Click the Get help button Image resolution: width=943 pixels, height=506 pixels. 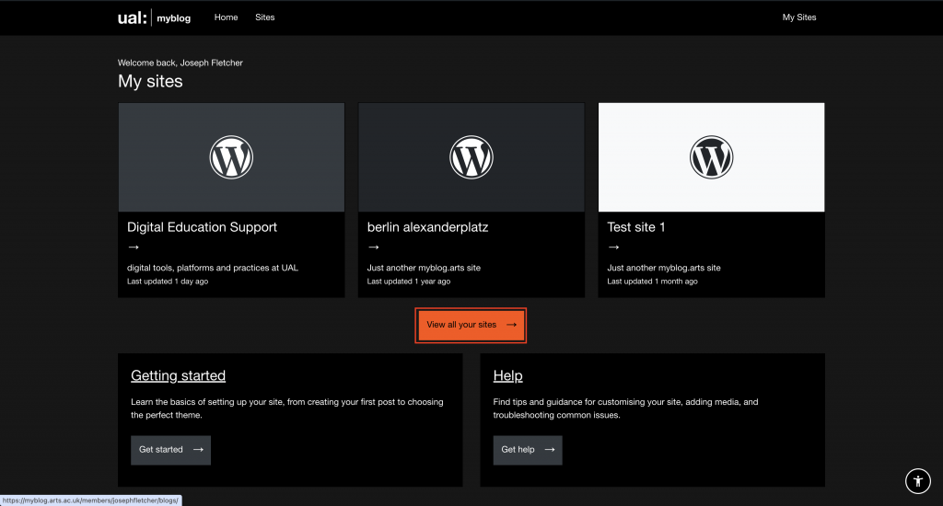point(528,450)
